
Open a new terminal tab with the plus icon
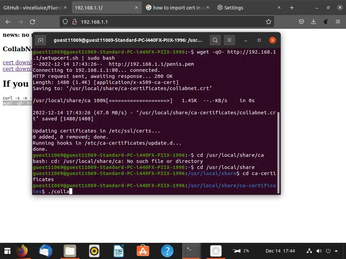pos(41,40)
